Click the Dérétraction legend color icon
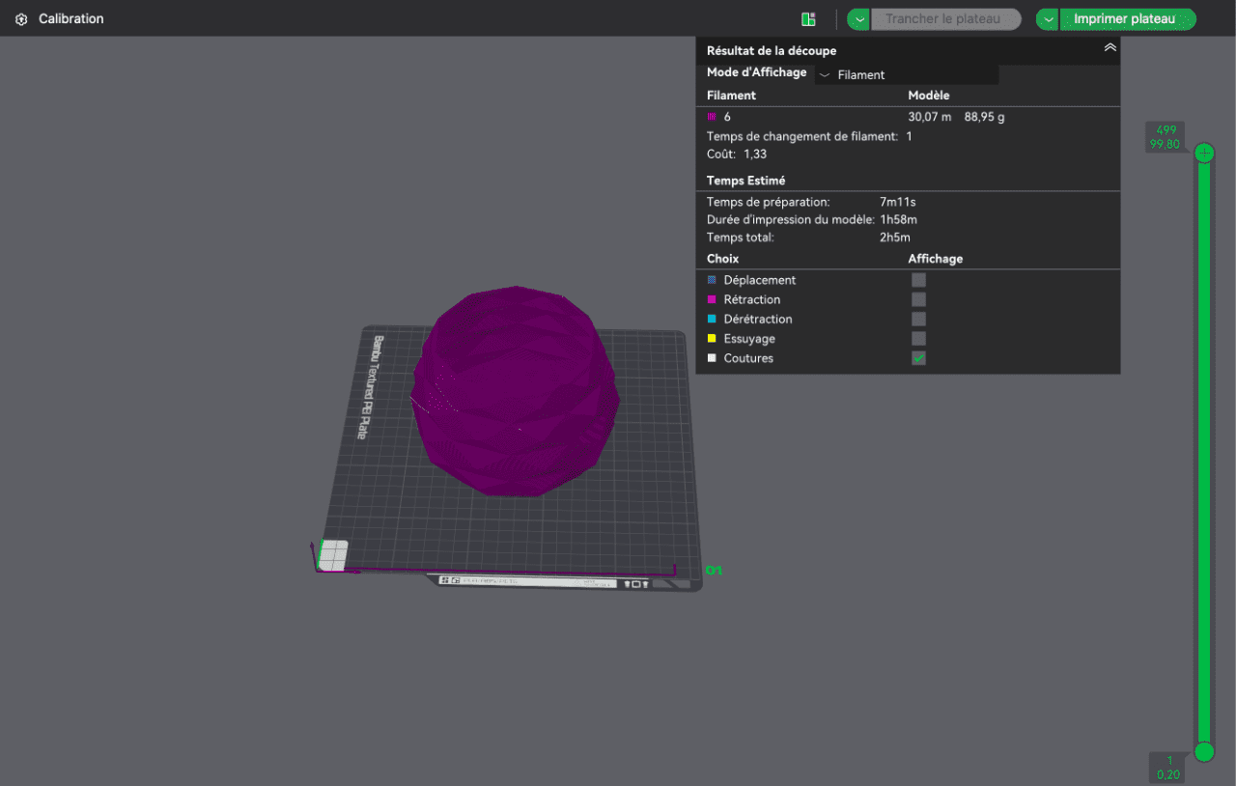Image resolution: width=1236 pixels, height=786 pixels. 713,320
